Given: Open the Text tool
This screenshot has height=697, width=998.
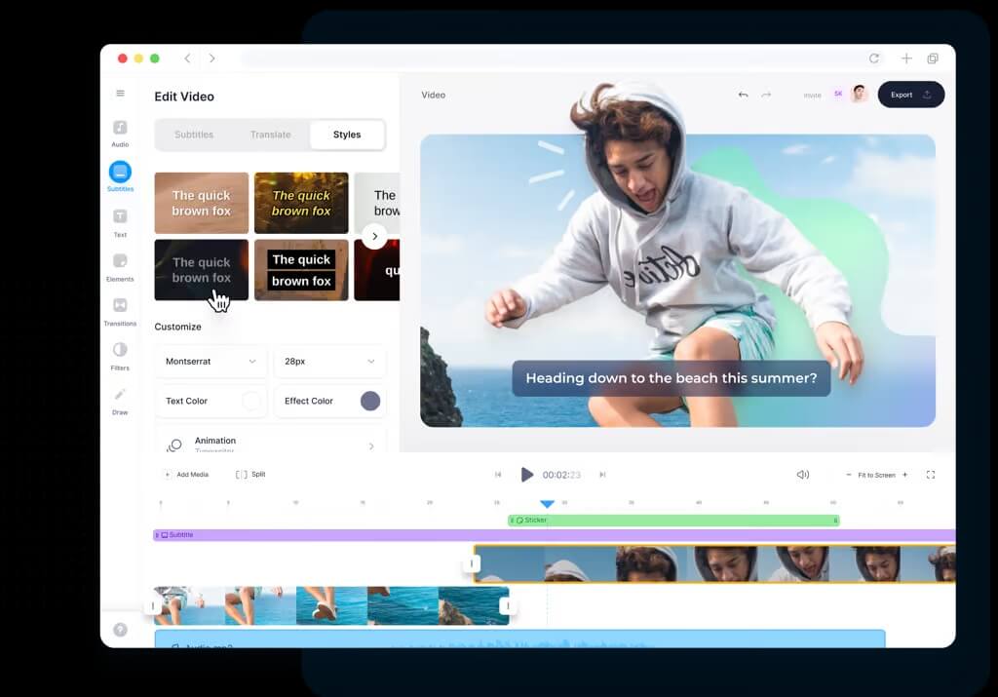Looking at the screenshot, I should (x=120, y=222).
